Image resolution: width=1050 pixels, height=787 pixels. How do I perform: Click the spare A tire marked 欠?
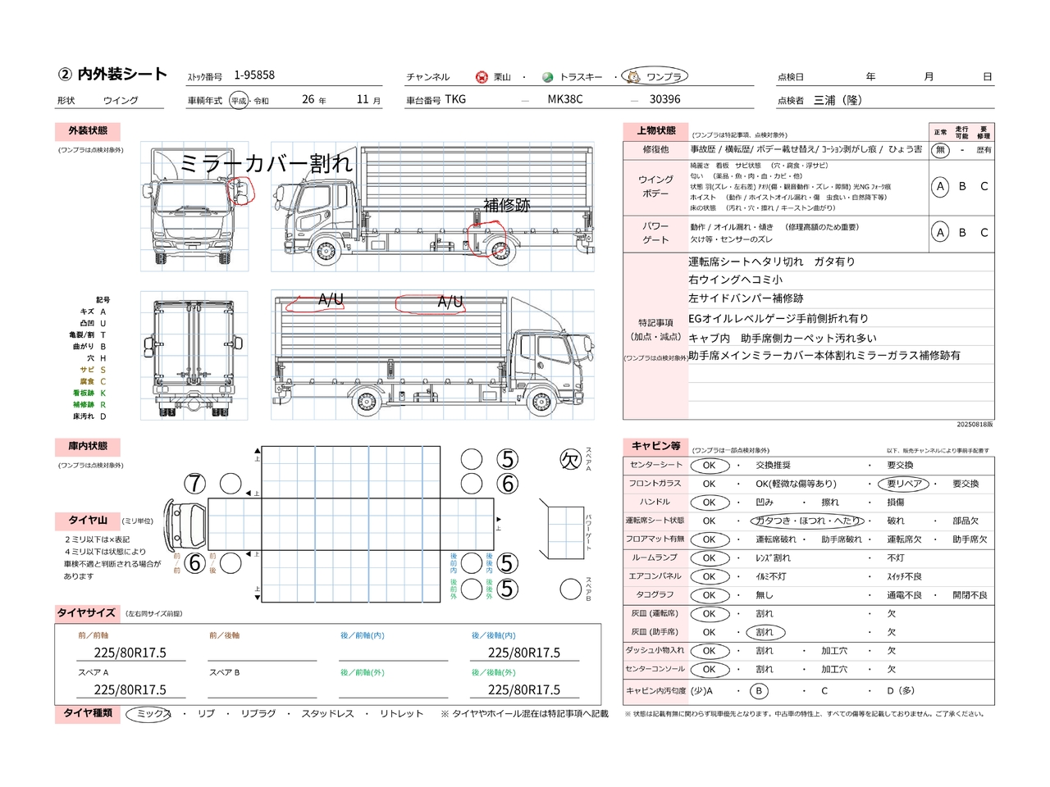pos(570,460)
